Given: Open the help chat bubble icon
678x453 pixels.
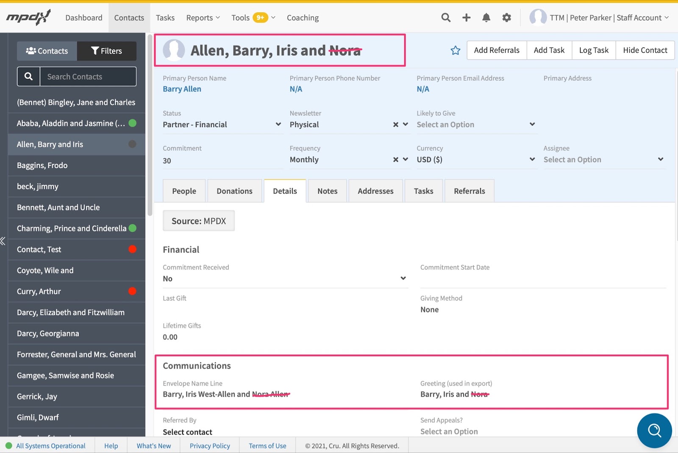Looking at the screenshot, I should tap(654, 430).
